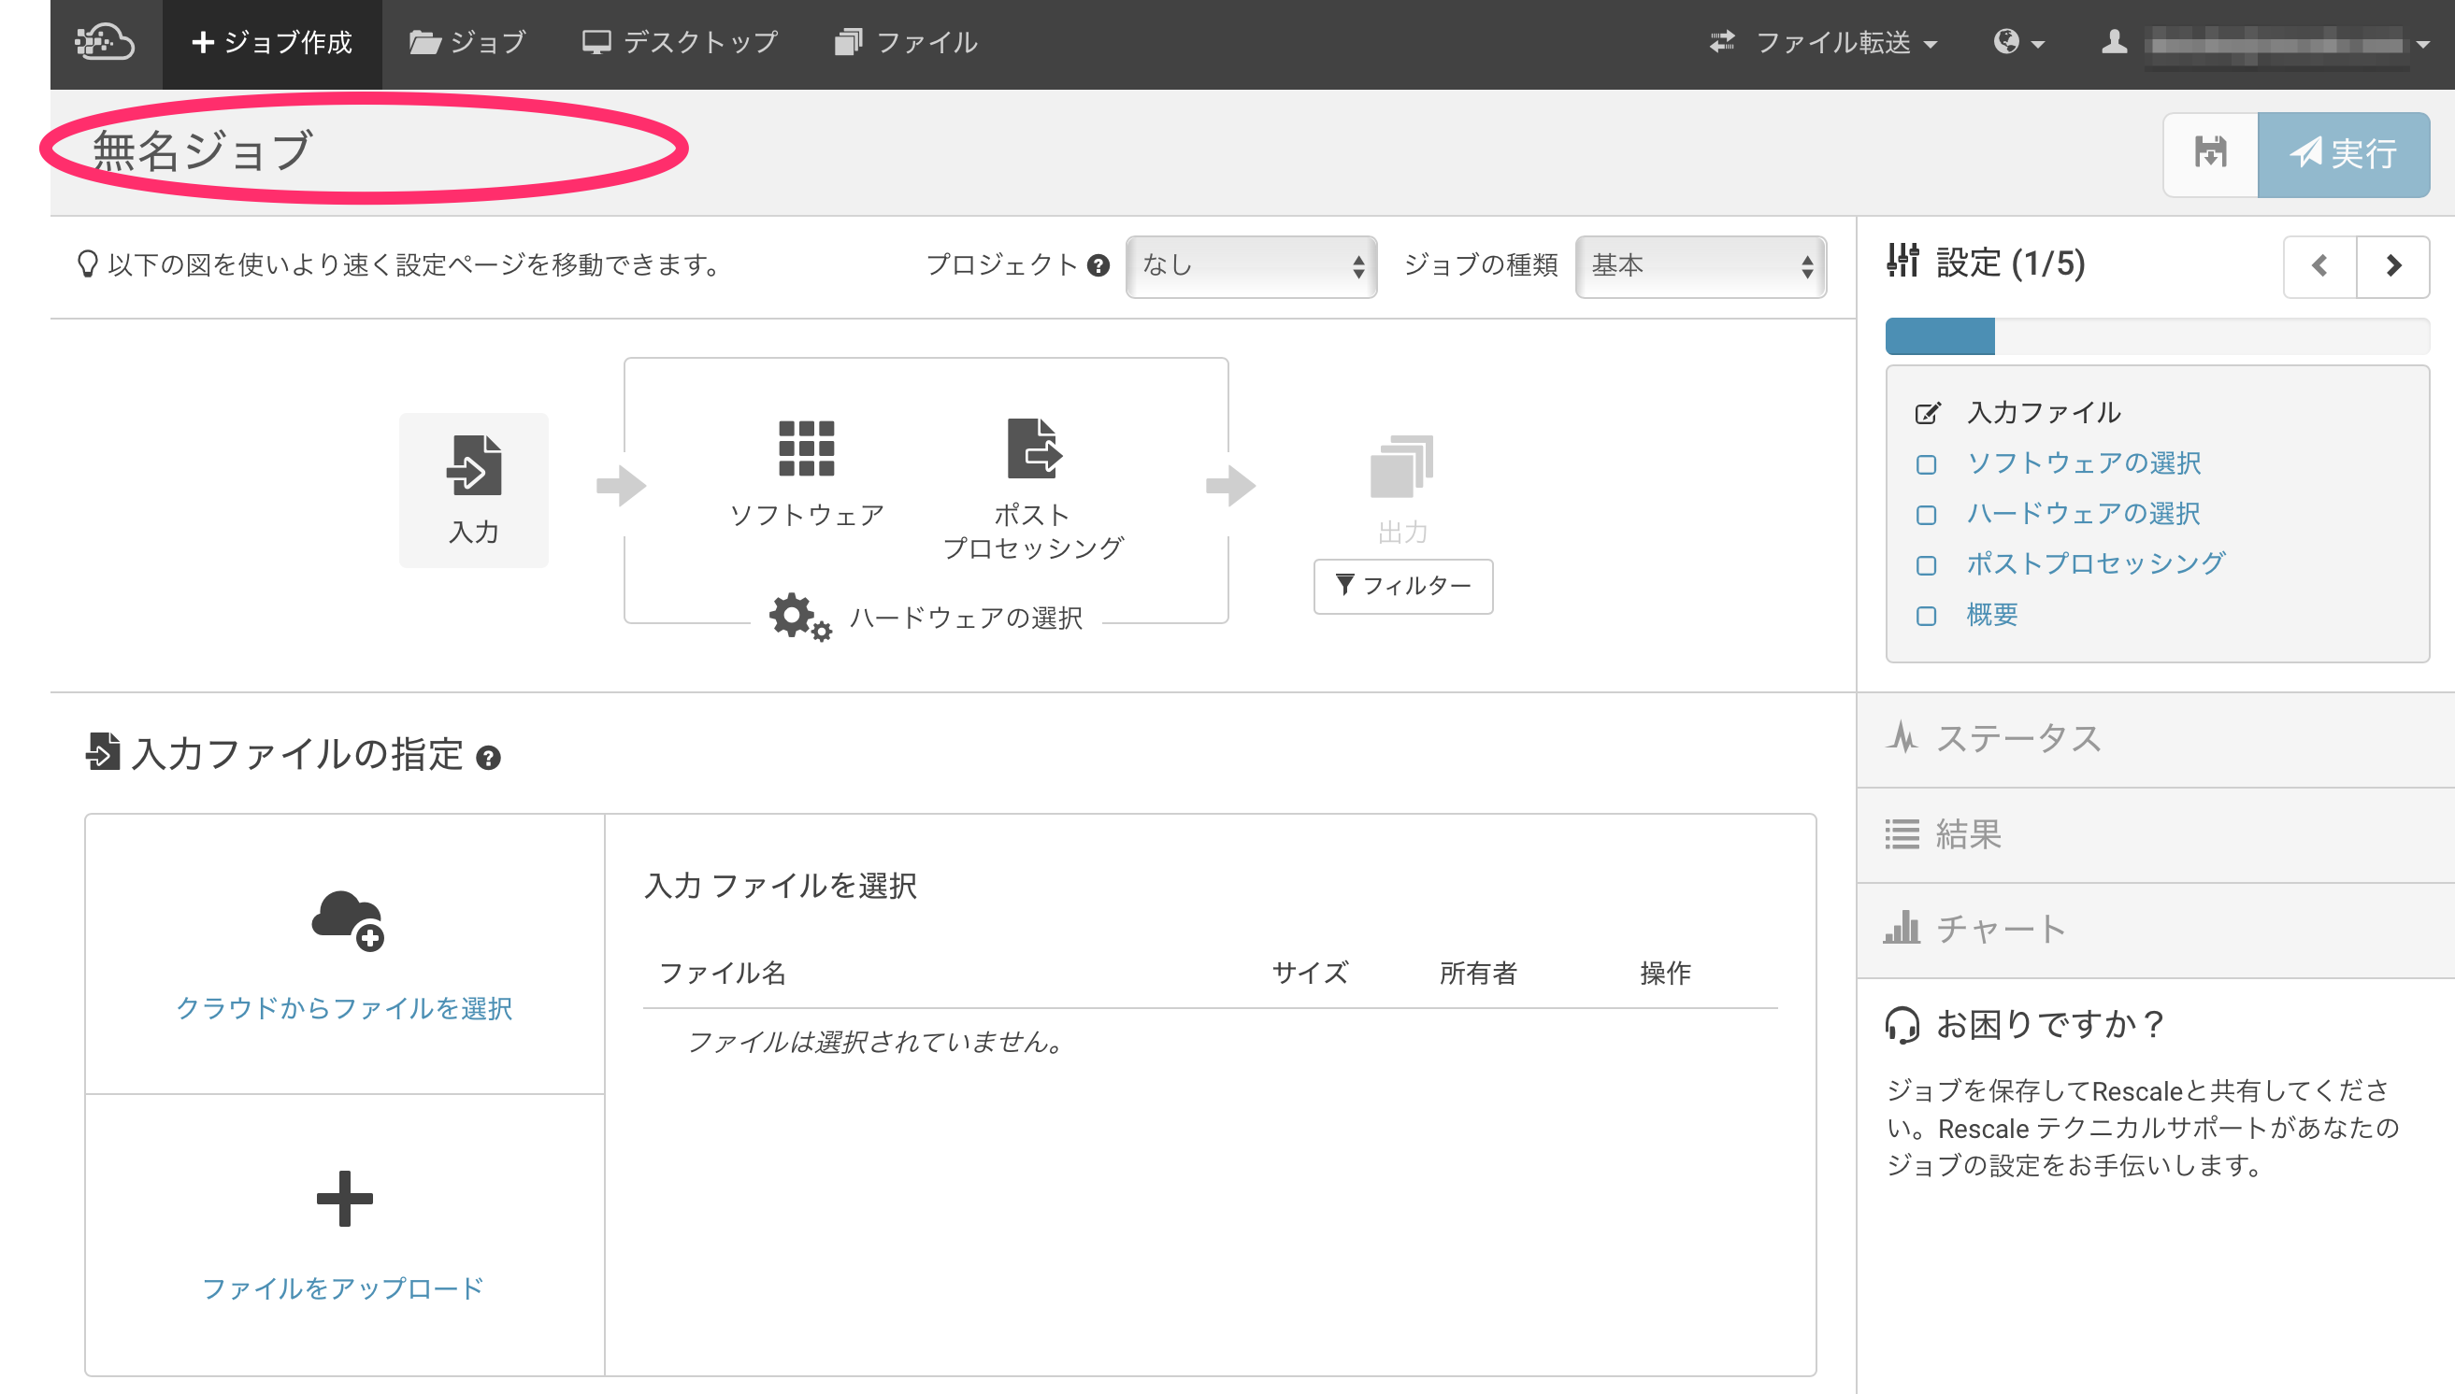Click the save job floppy icon
Image resolution: width=2455 pixels, height=1394 pixels.
click(x=2210, y=153)
